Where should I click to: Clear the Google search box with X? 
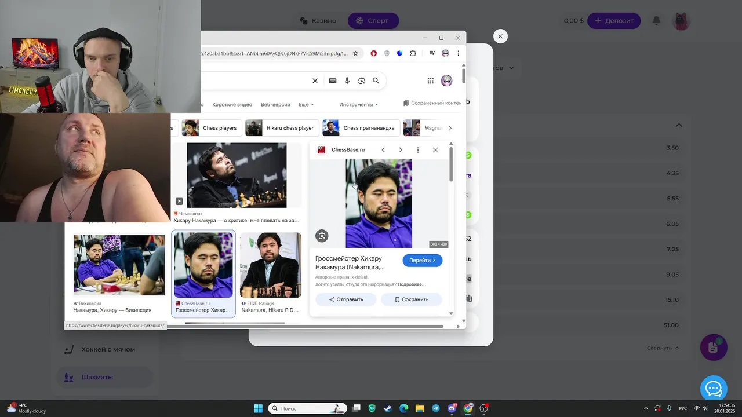point(315,81)
